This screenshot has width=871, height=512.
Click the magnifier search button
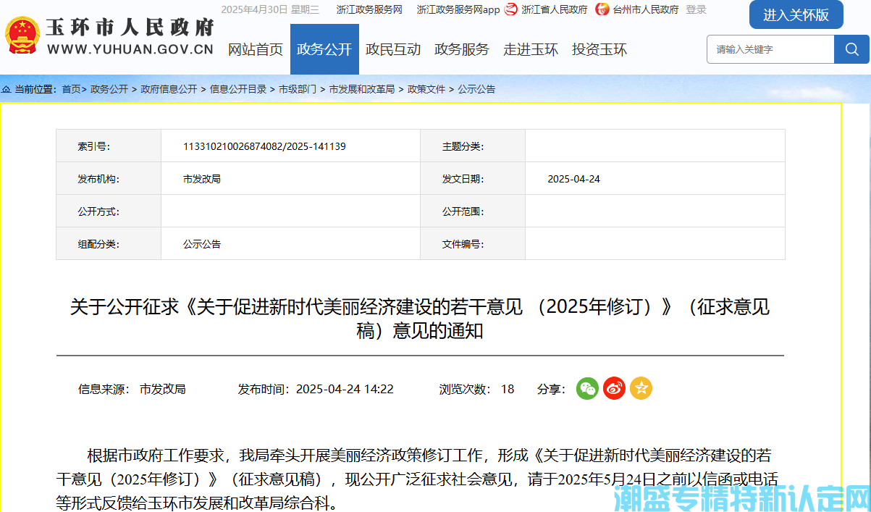tap(852, 49)
